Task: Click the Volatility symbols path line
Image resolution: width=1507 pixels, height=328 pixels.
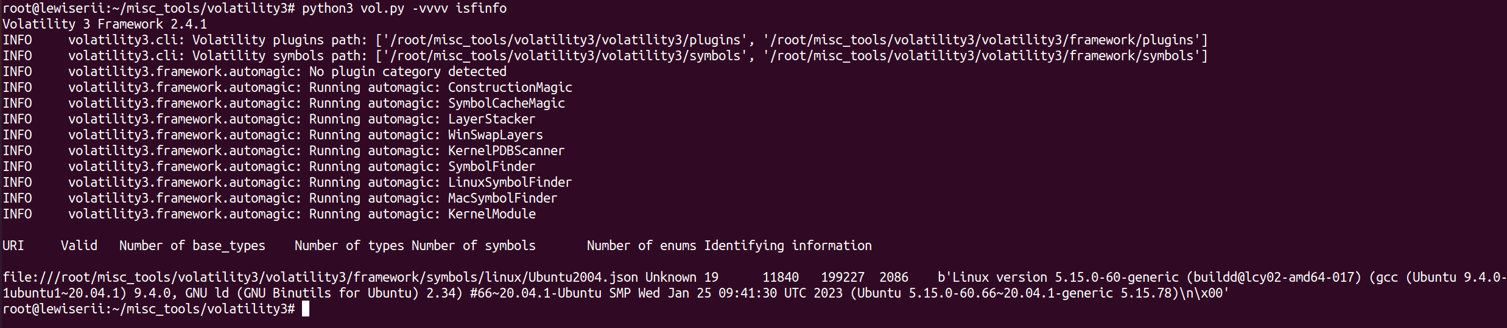Action: pos(605,56)
